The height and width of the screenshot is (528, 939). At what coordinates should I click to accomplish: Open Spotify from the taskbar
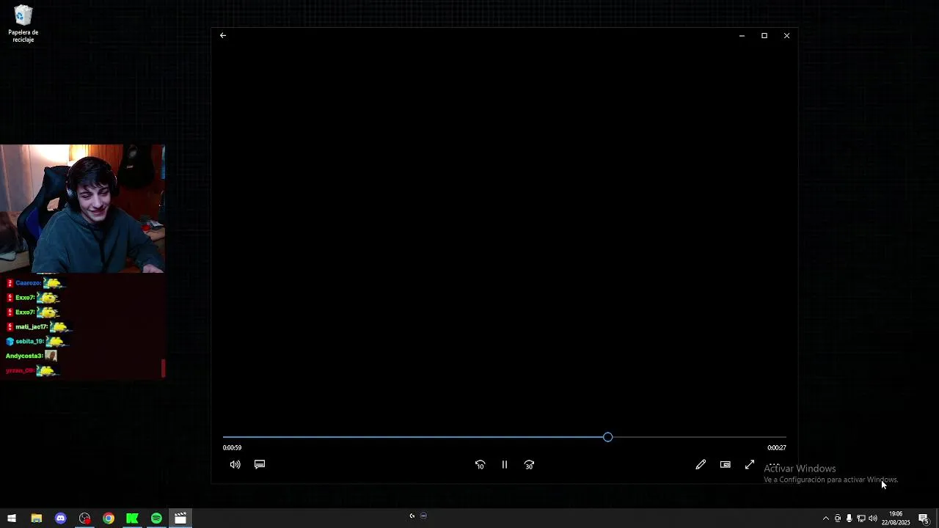click(x=156, y=518)
